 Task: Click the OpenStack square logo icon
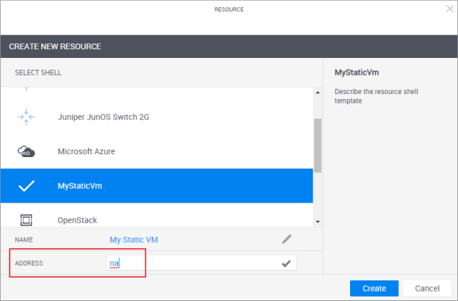[x=26, y=220]
